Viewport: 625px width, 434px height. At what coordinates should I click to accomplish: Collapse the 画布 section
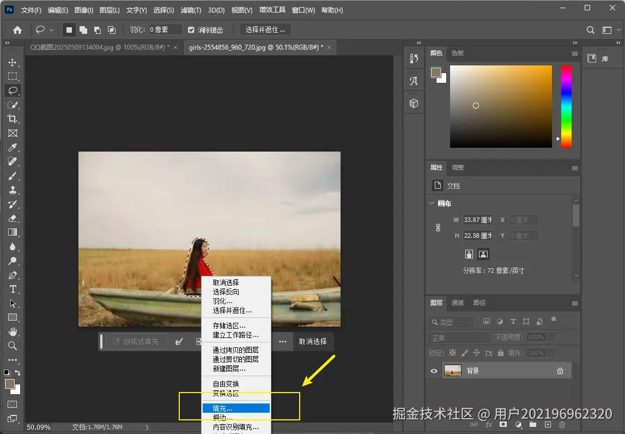click(x=432, y=203)
